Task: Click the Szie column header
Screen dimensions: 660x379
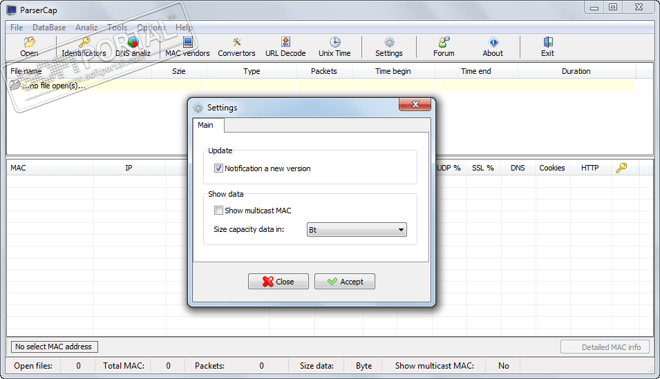Action: (x=179, y=71)
